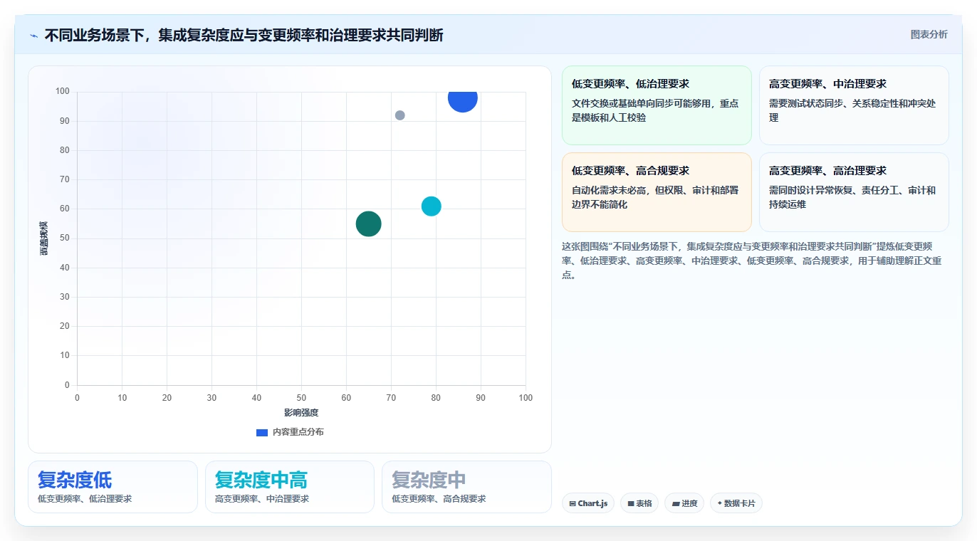Image resolution: width=977 pixels, height=541 pixels.
Task: Click the text 需要测试状态同步、关系稳定性
Action: [x=852, y=110]
